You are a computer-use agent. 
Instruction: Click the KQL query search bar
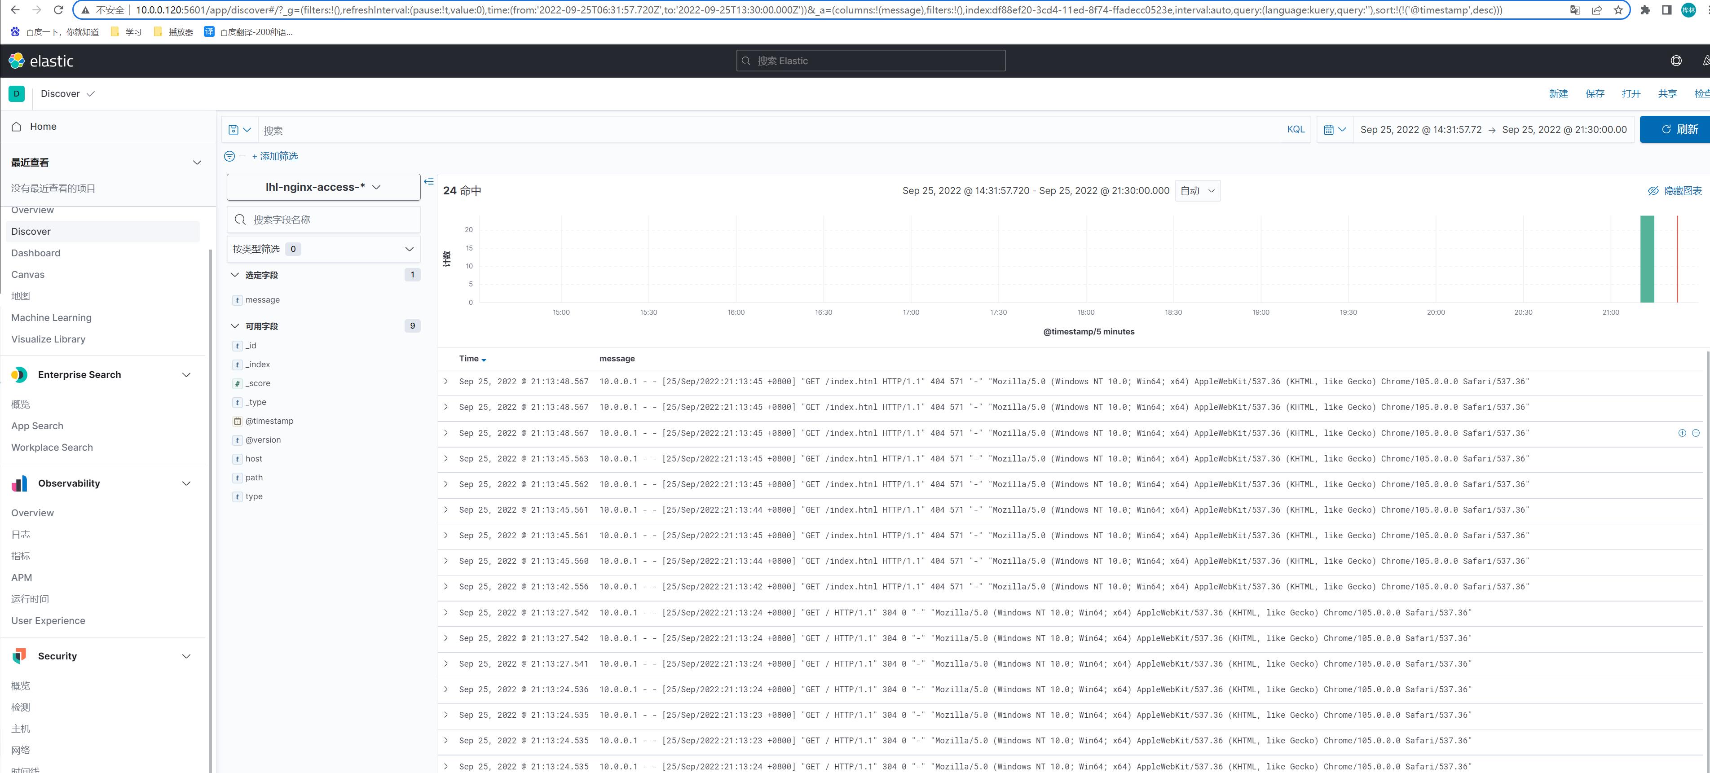(x=770, y=130)
